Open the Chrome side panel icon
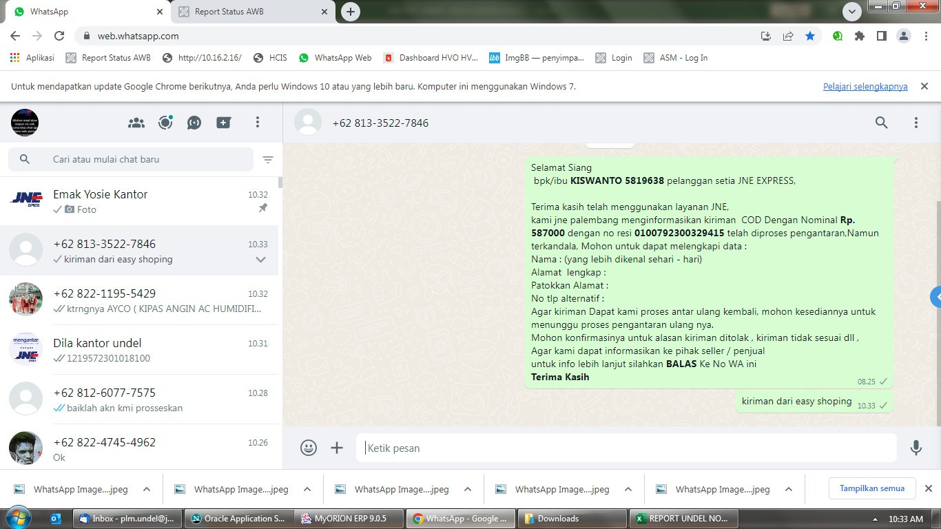 click(881, 36)
